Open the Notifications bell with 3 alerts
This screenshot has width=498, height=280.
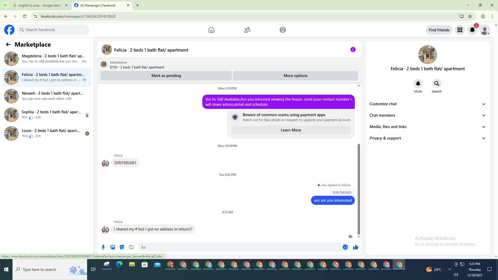(472, 30)
